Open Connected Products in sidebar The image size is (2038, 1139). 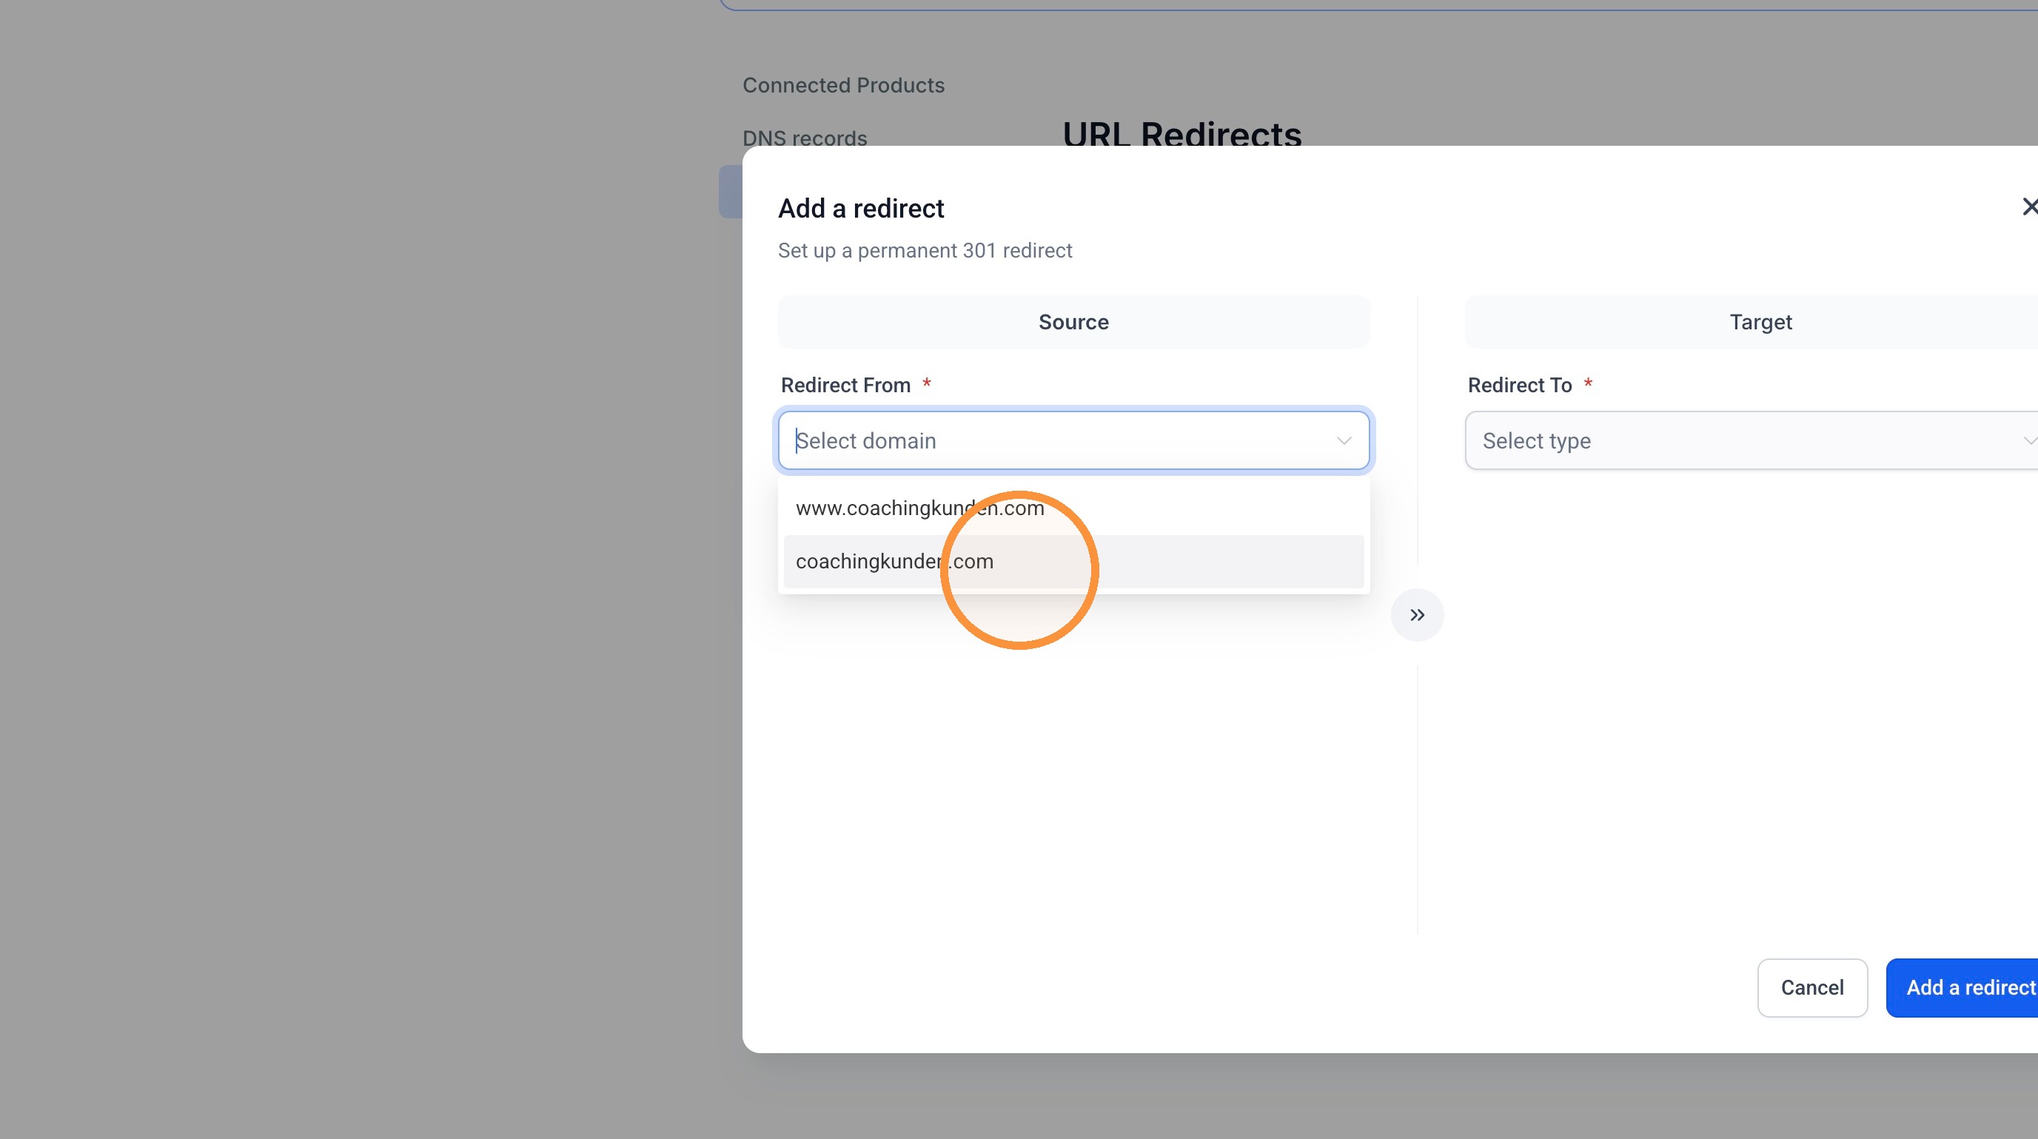[843, 85]
